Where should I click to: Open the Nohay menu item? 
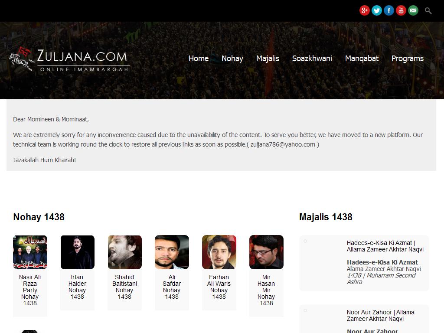(232, 59)
